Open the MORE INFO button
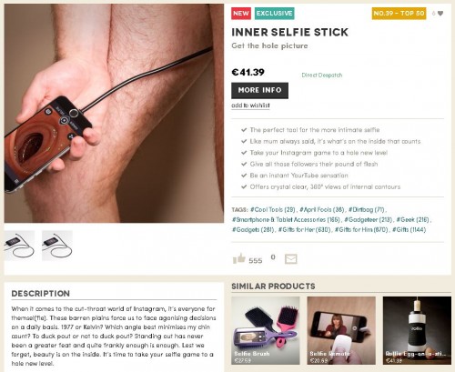This screenshot has width=455, height=372. (x=259, y=90)
